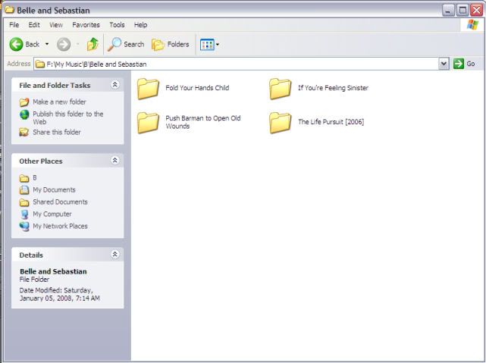Click Publish this folder to the Web

pos(68,117)
